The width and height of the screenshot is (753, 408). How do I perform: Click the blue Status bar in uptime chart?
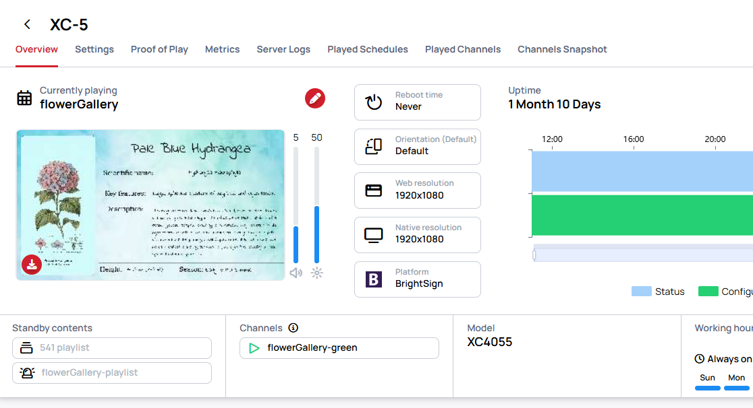tap(642, 171)
